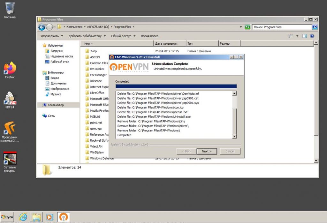Refresh the Program Files folder view
327x223 pixels.
247,27
